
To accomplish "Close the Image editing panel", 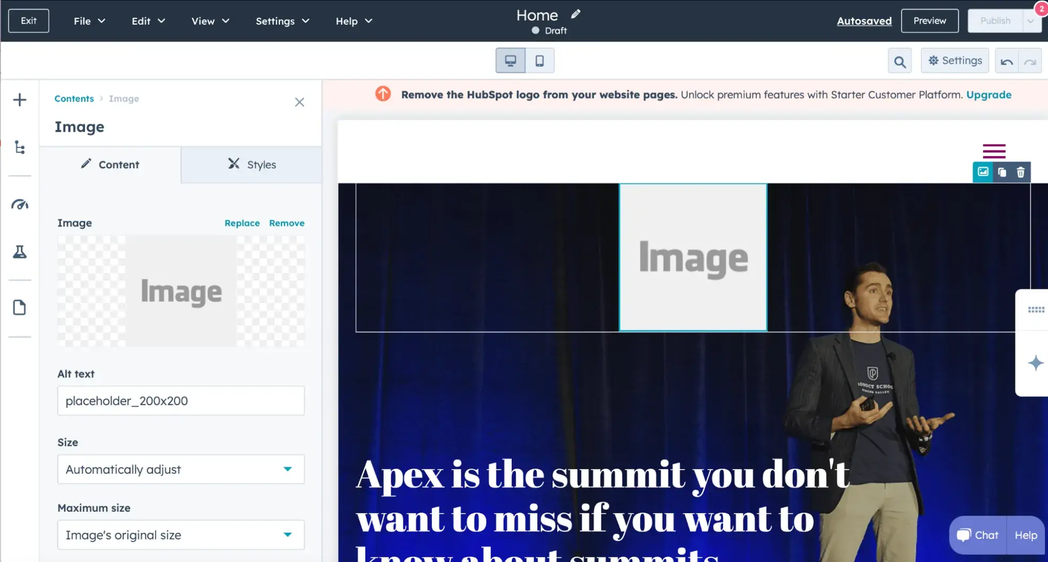I will (299, 102).
